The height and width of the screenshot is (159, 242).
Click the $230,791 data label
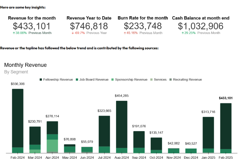coord(35,122)
